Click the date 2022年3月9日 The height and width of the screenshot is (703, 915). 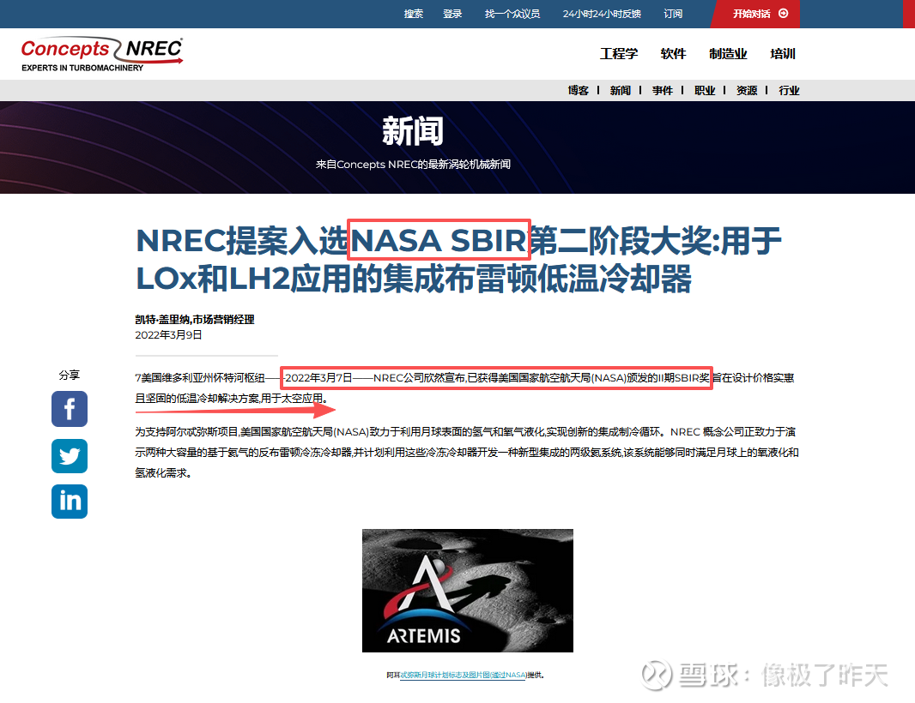click(168, 334)
